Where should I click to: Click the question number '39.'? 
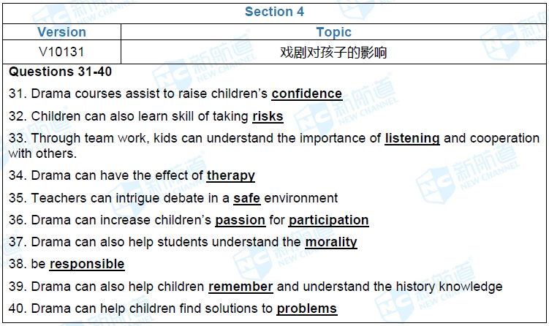tap(18, 287)
